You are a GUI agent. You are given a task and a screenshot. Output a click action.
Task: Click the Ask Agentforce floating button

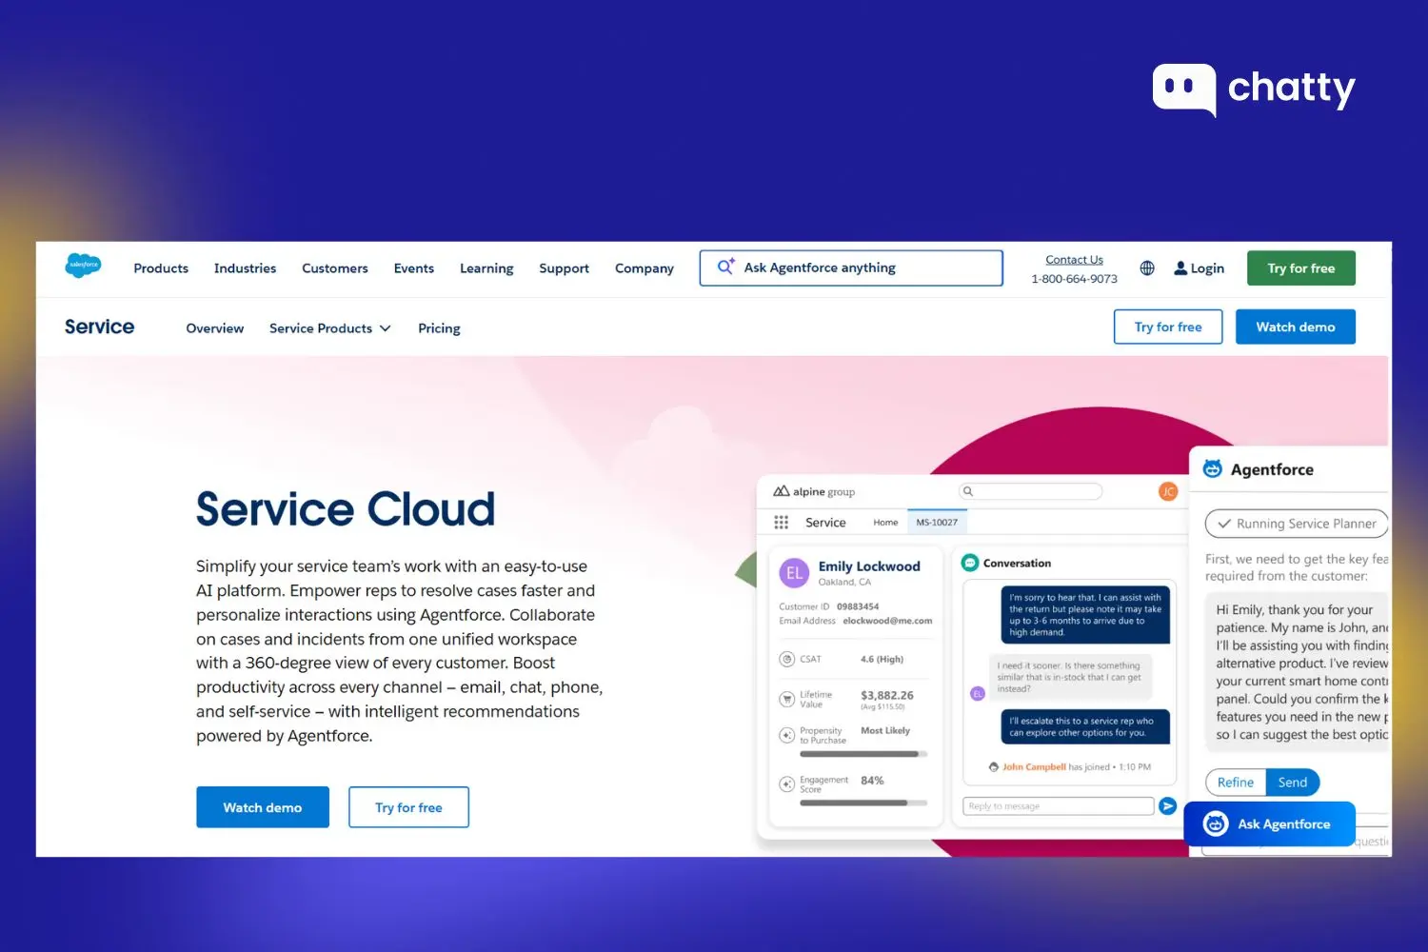[x=1269, y=824]
